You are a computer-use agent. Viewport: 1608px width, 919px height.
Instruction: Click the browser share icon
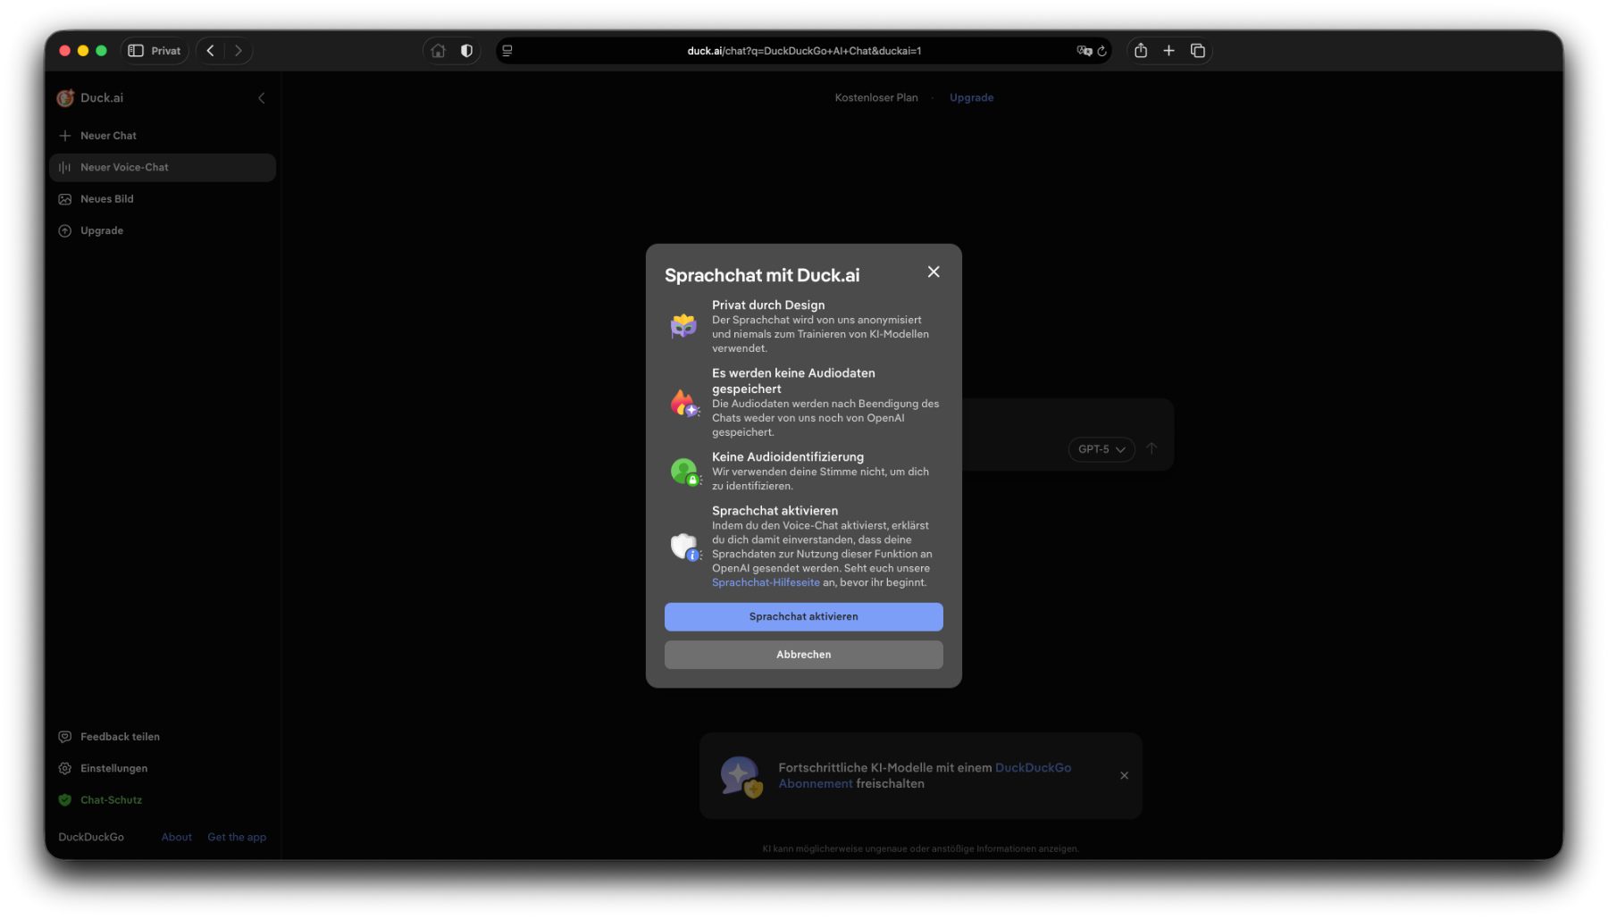coord(1141,51)
